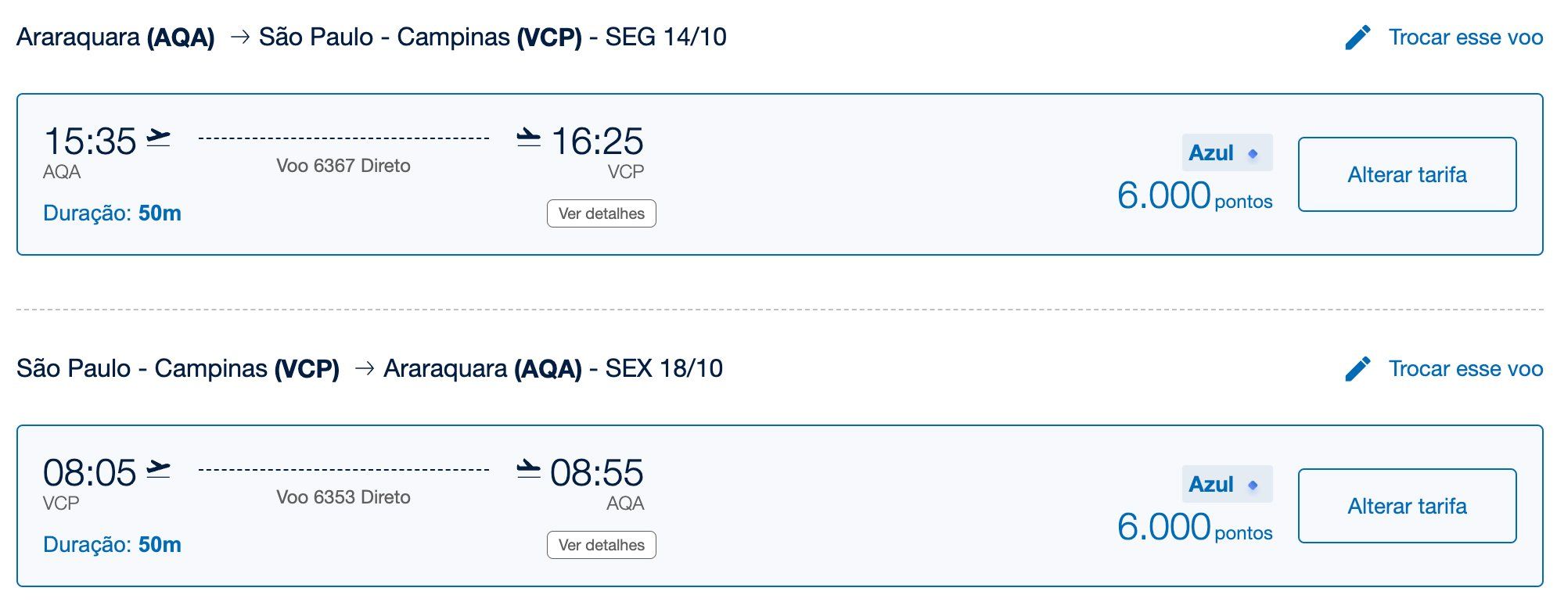Image resolution: width=1557 pixels, height=602 pixels.
Task: Click takeoff plane icon next to 08:05
Action: click(x=159, y=469)
